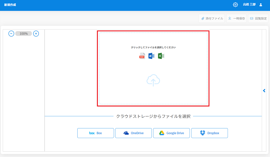Image resolution: width=270 pixels, height=157 pixels.
Task: Click クラウドストレージからファイルを選択 heading
Action: 153,116
